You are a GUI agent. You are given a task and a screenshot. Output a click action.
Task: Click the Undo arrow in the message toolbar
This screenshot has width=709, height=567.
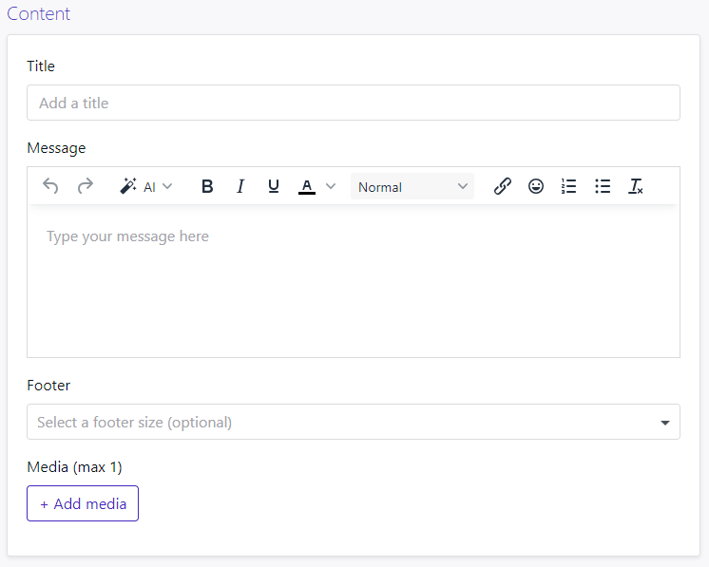[50, 187]
